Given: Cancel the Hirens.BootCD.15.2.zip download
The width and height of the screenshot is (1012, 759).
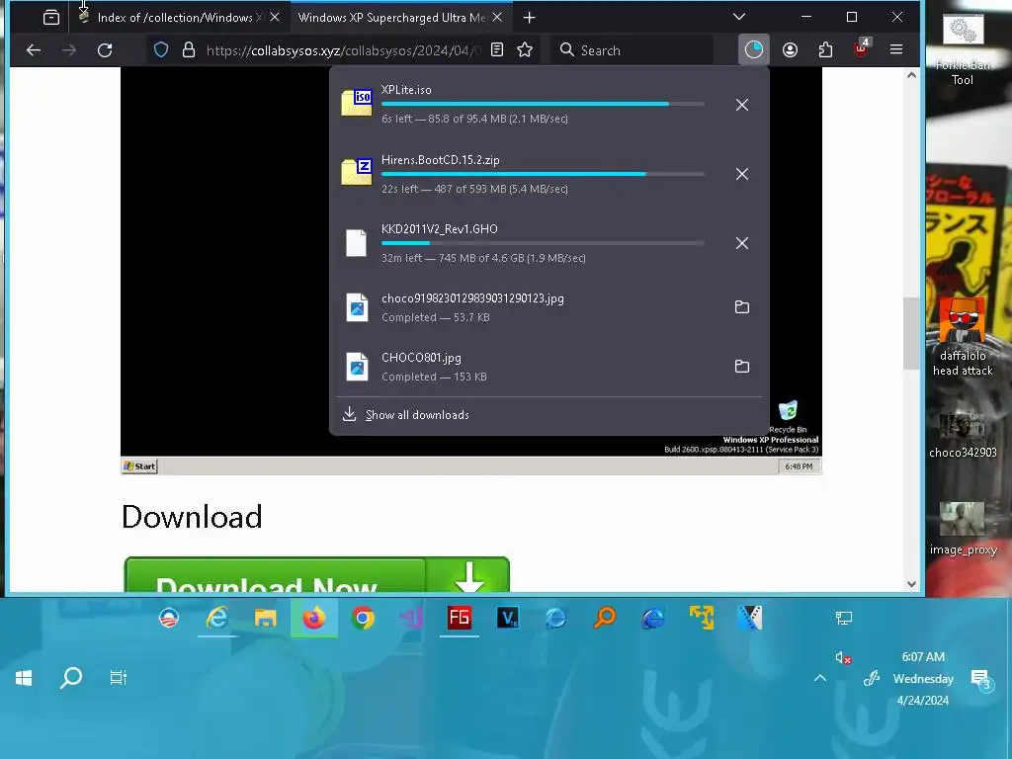Looking at the screenshot, I should pos(742,174).
